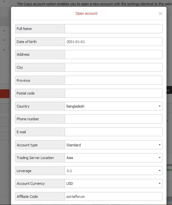Expand the Leverage 1:1 dropdown
The width and height of the screenshot is (172, 205).
pyautogui.click(x=113, y=170)
